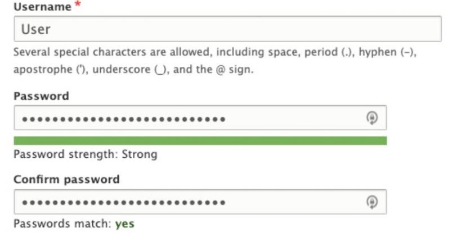Click the green password strength bar
Viewport: 457px width, 233px height.
200,141
